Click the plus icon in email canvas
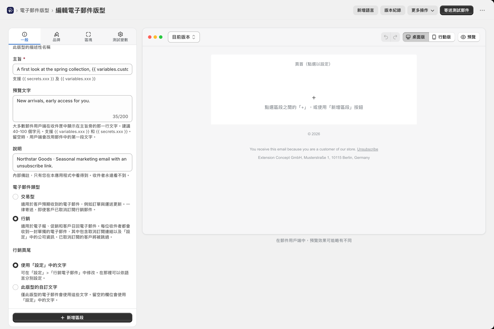The height and width of the screenshot is (329, 494). [314, 98]
